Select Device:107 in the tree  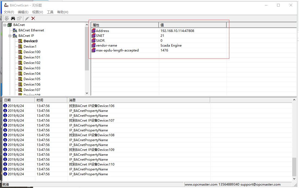click(32, 90)
